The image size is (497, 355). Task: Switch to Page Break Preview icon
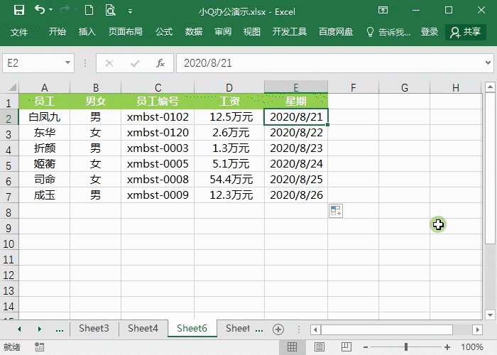(x=346, y=346)
